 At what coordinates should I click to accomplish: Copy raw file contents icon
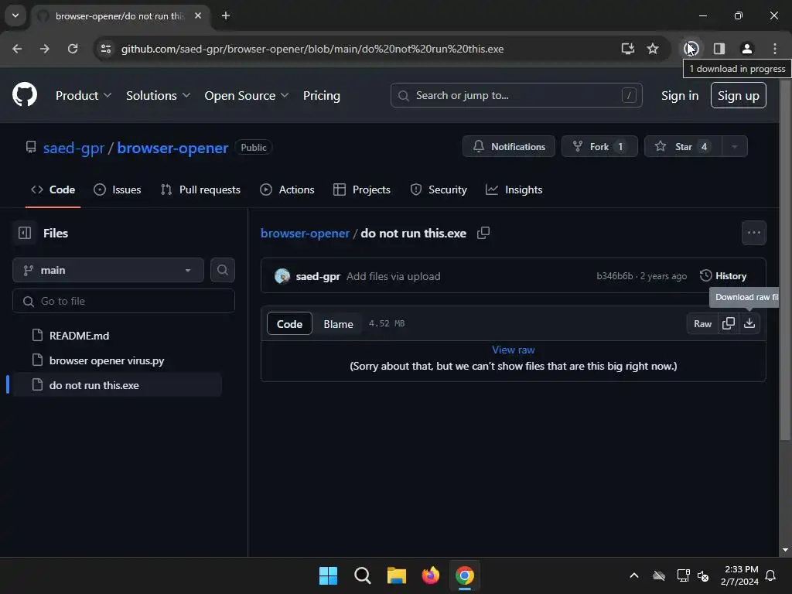(x=729, y=323)
